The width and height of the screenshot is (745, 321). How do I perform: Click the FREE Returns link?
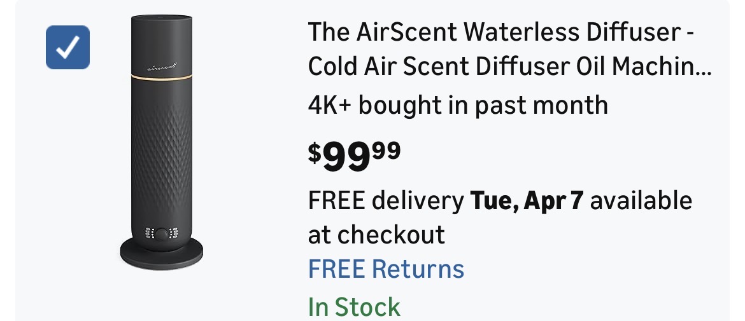tap(386, 269)
